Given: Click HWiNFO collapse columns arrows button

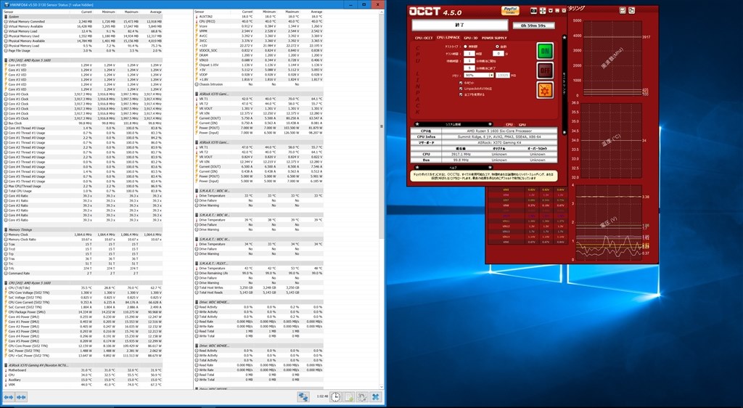Looking at the screenshot, I should pyautogui.click(x=21, y=397).
